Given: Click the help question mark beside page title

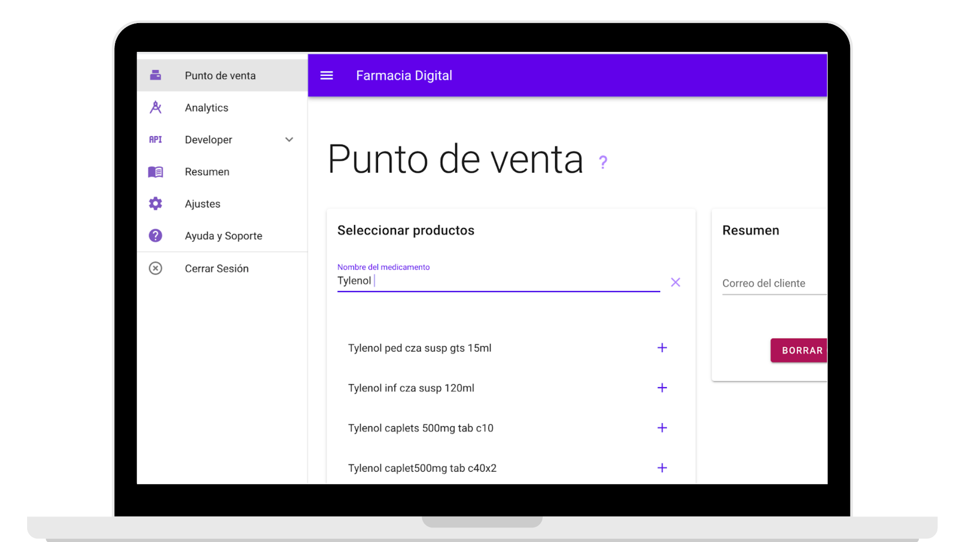Looking at the screenshot, I should 603,162.
